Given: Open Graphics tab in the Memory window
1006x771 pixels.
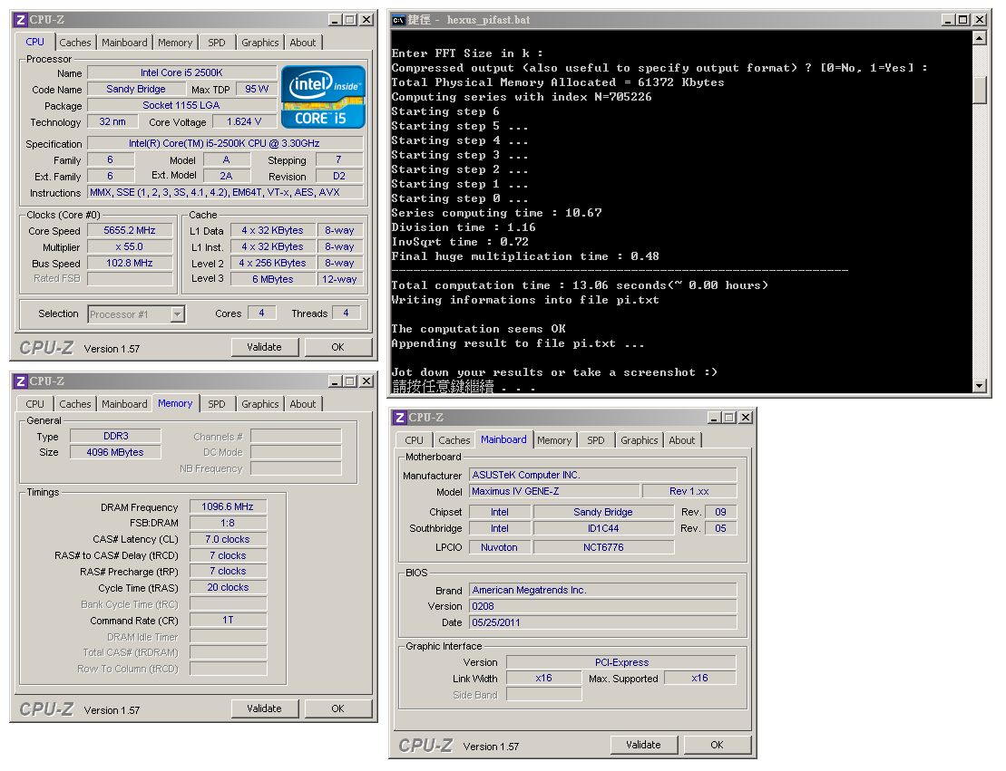Looking at the screenshot, I should click(x=259, y=404).
